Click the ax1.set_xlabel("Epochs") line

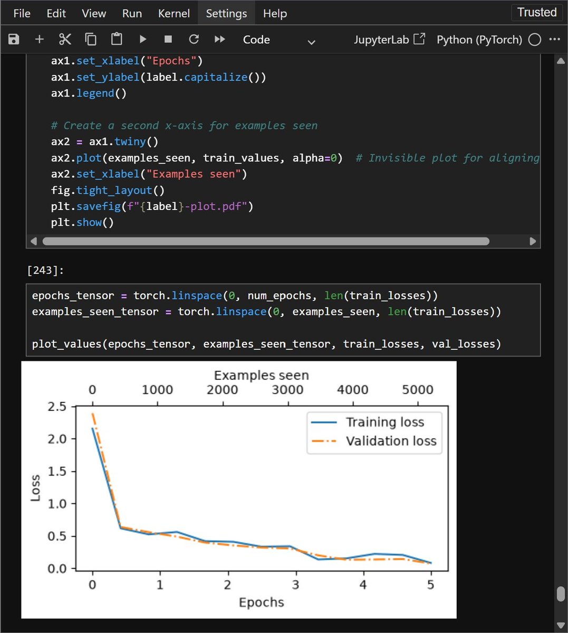point(127,61)
